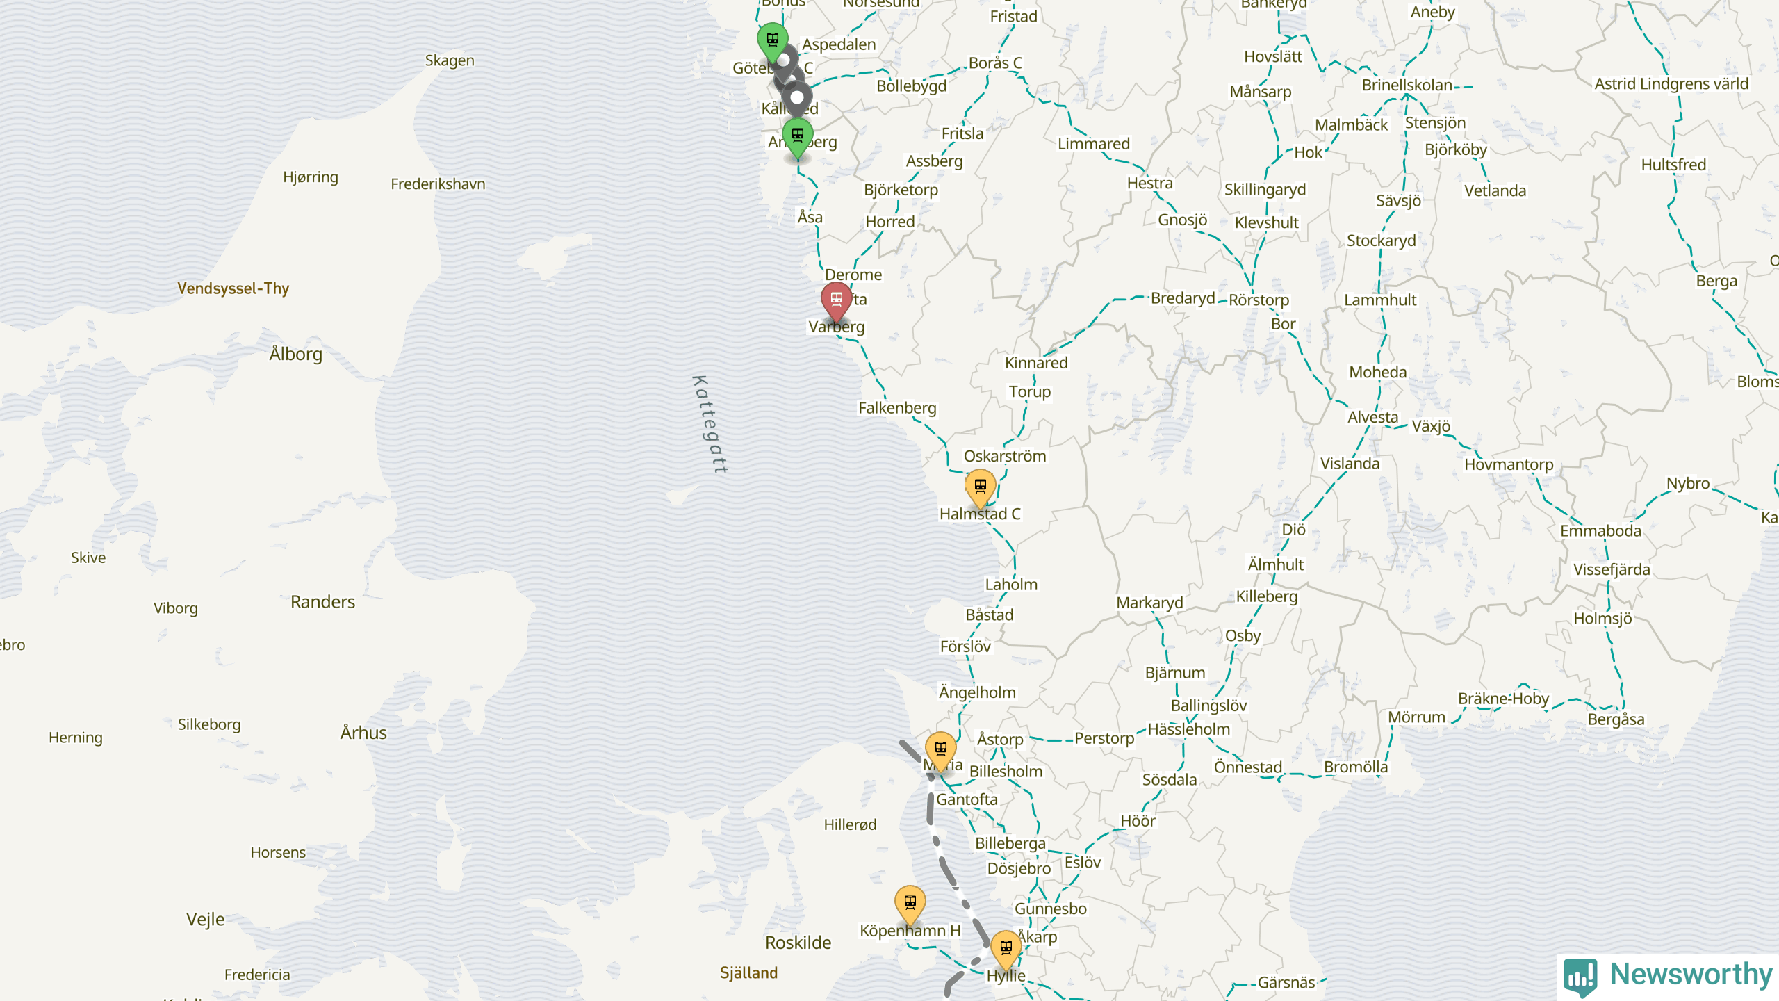Click the Lammhult station label
1779x1001 pixels.
tap(1380, 300)
